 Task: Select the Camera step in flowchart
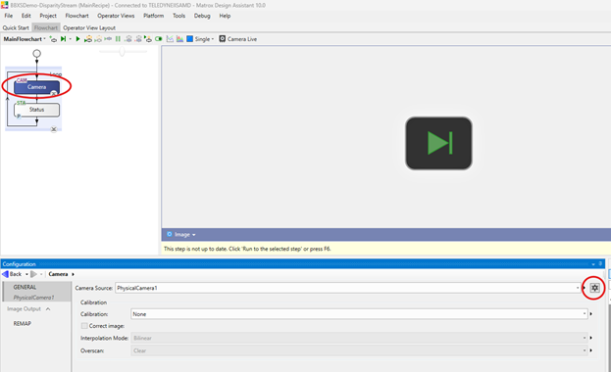(x=36, y=87)
